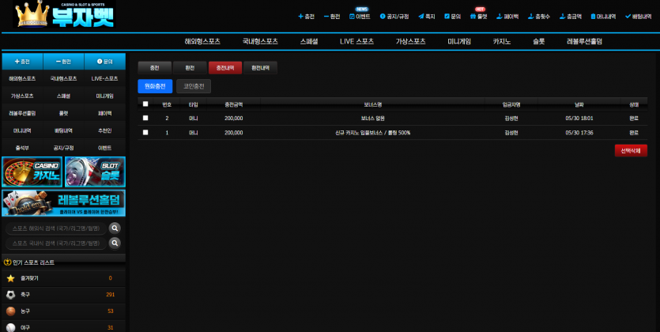Switch to the 충전내역 tab
Image resolution: width=660 pixels, height=332 pixels.
pos(225,67)
